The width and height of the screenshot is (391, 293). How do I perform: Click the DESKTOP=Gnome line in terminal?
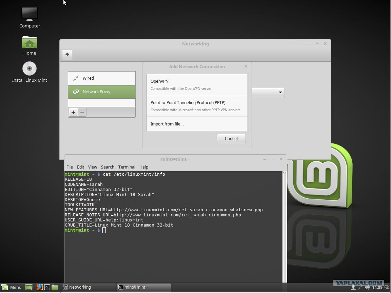click(x=82, y=200)
